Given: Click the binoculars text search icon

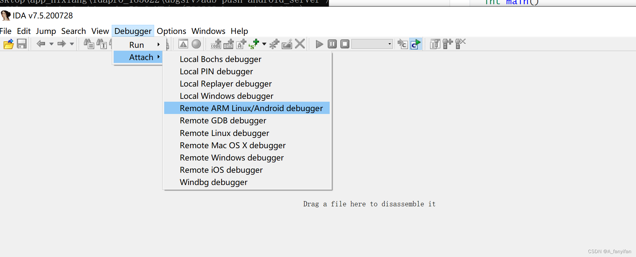Looking at the screenshot, I should [x=101, y=44].
